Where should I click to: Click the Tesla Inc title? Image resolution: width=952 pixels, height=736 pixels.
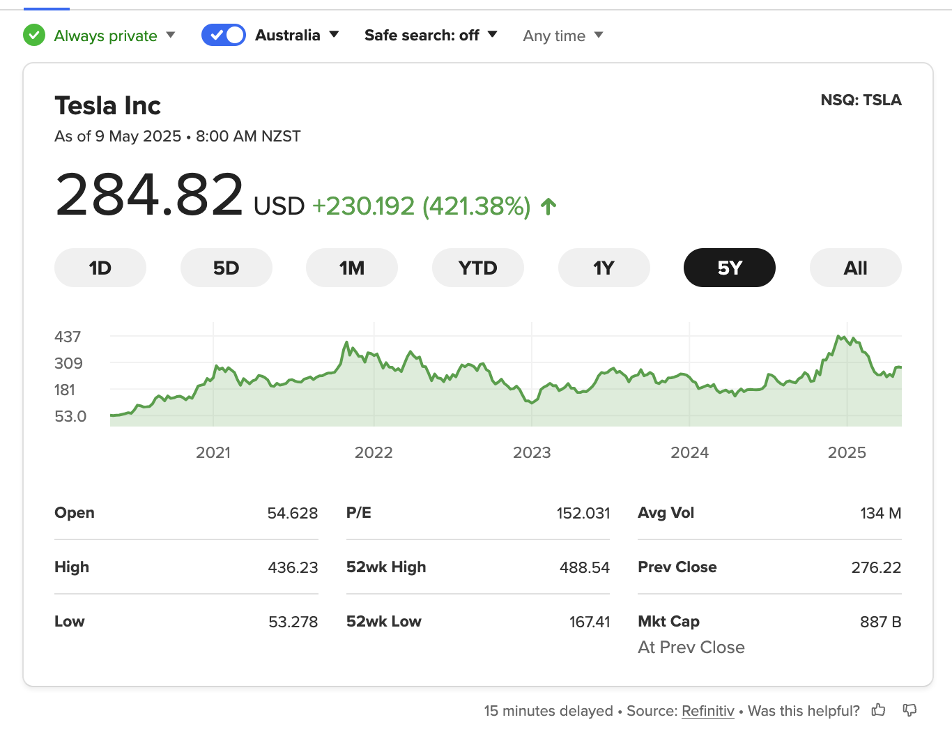pyautogui.click(x=108, y=106)
